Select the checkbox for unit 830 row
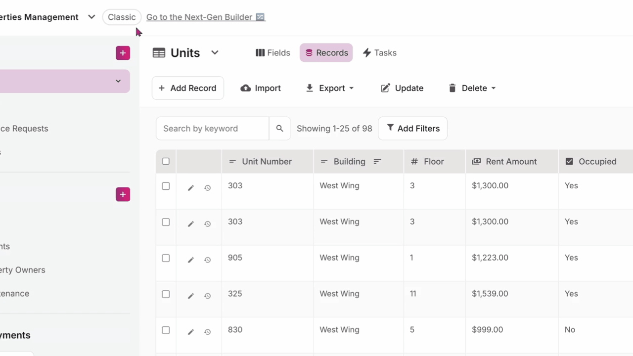Screen dimensions: 633x356 point(166,330)
